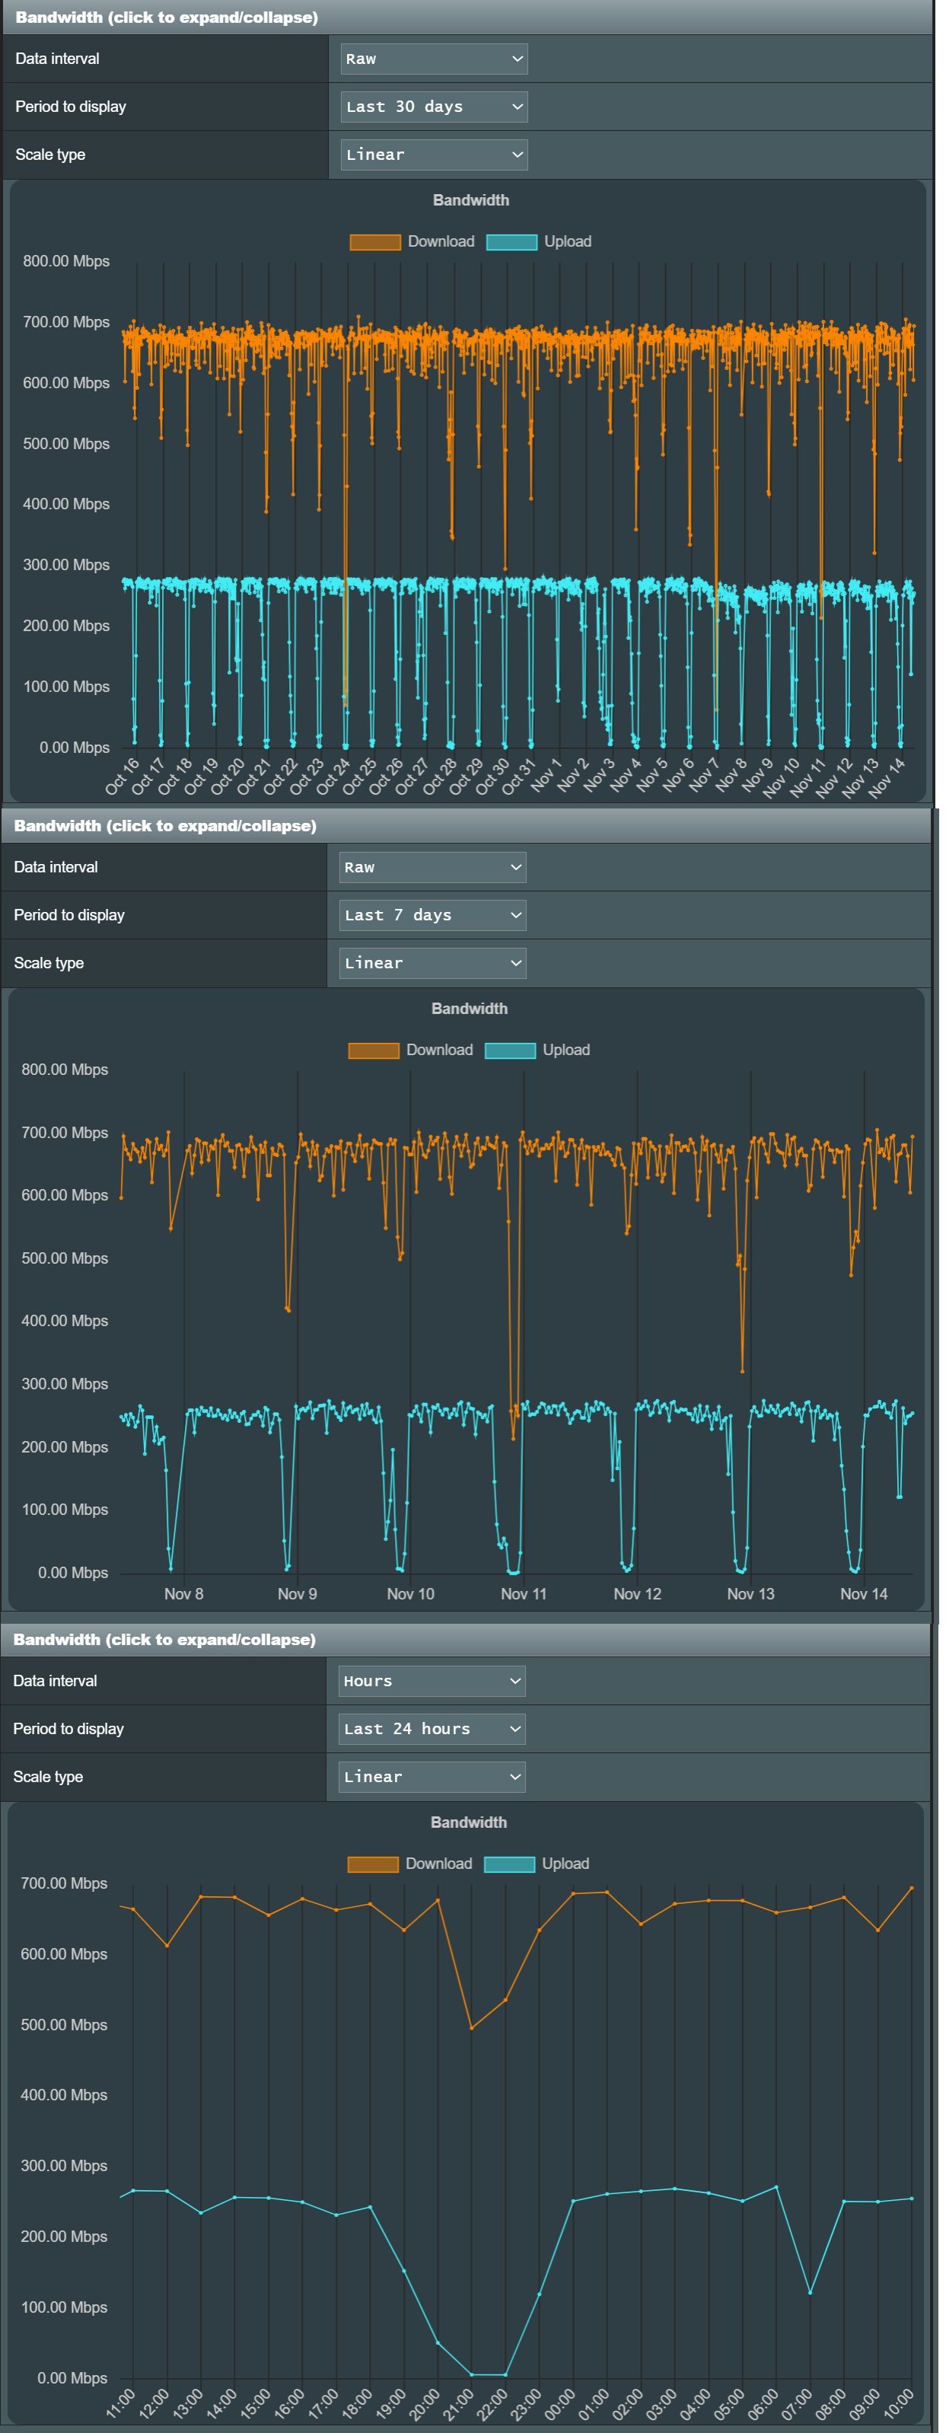Viewport: 946px width, 2433px height.
Task: Open the Raw data interval dropdown in the 7-day panel
Action: [432, 867]
